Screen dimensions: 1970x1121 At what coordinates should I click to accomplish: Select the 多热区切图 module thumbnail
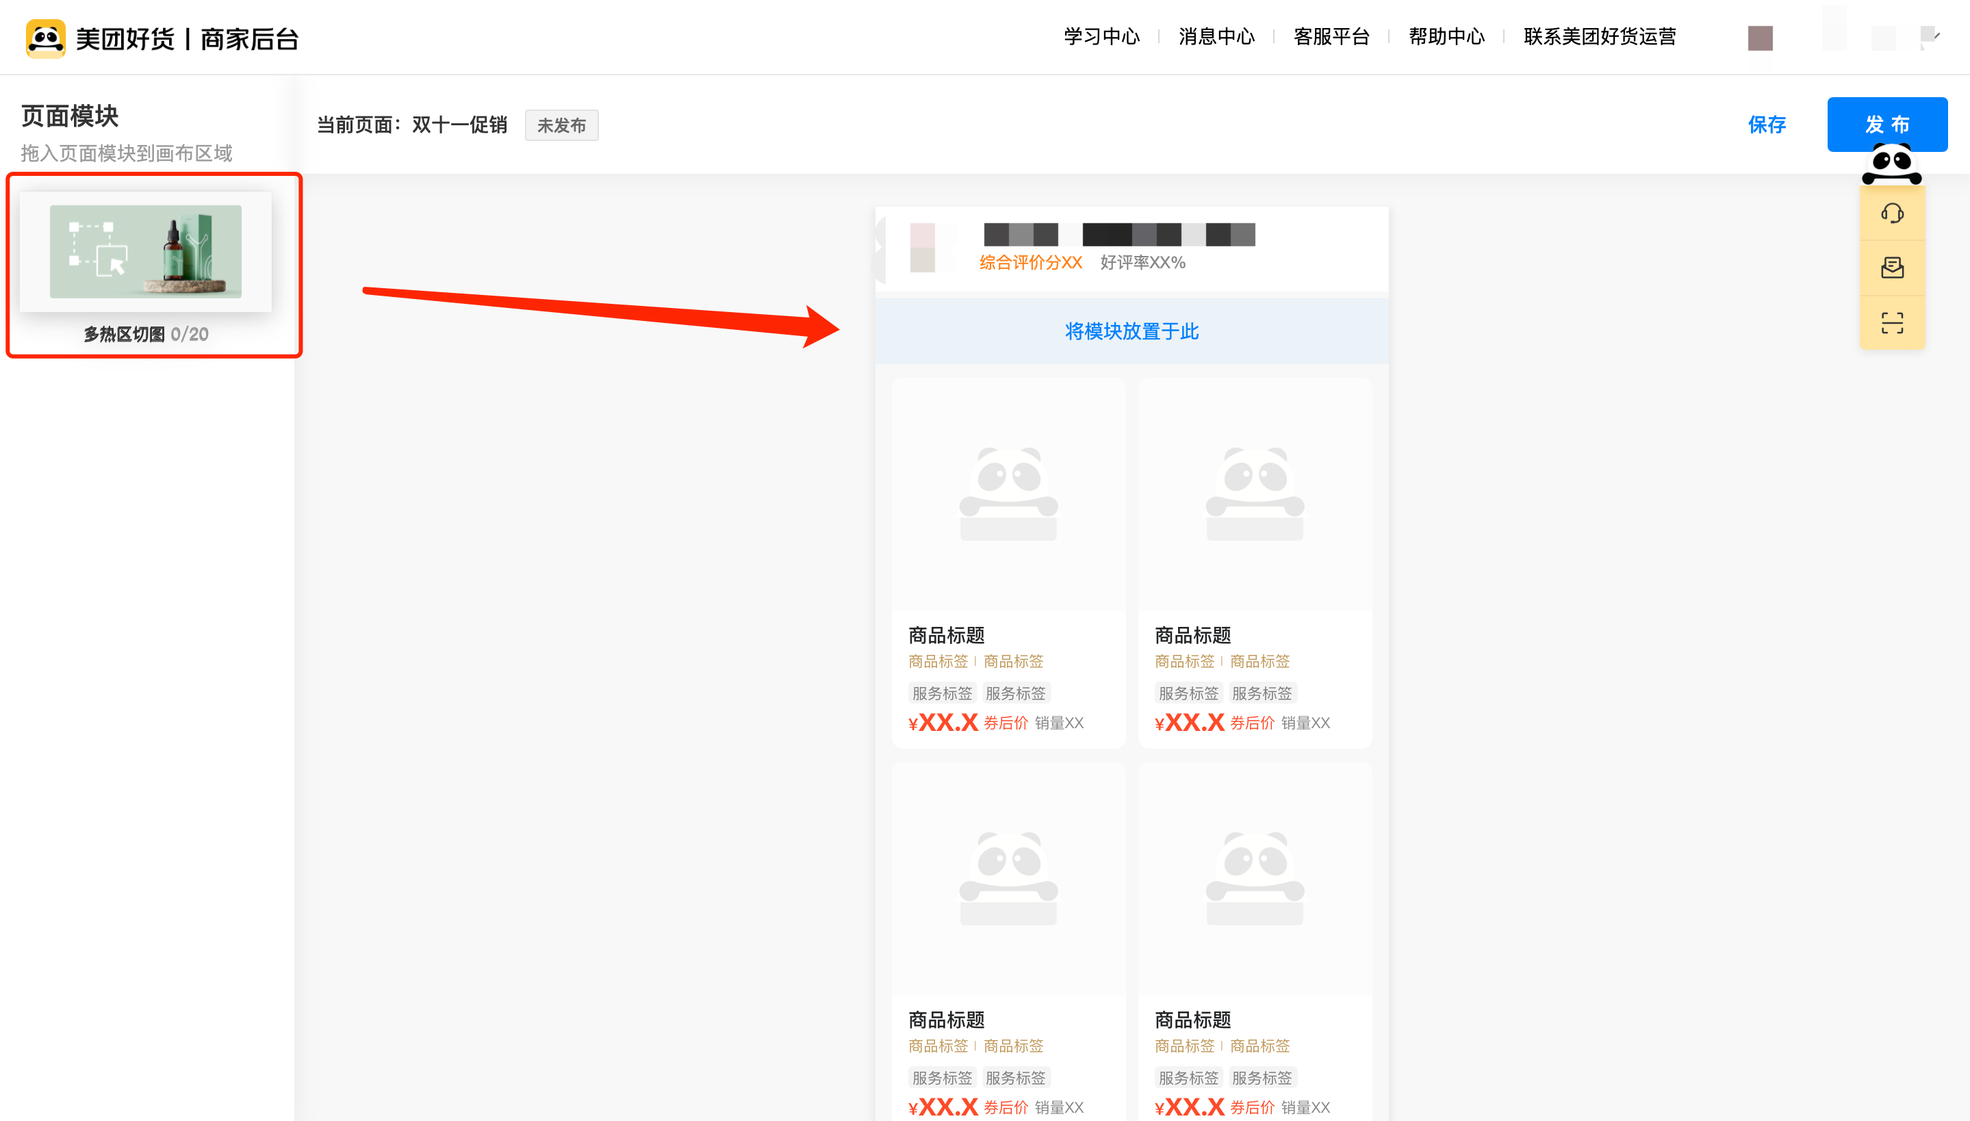(x=146, y=252)
